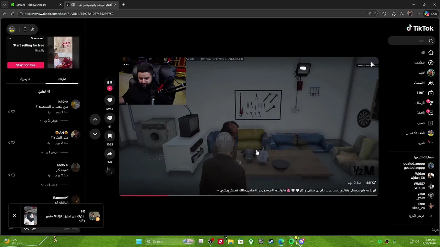Show hidden system tray icons

point(372,242)
